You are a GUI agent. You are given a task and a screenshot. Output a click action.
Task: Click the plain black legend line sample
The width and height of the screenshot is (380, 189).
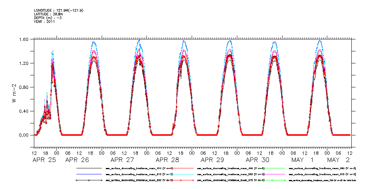[89, 168]
